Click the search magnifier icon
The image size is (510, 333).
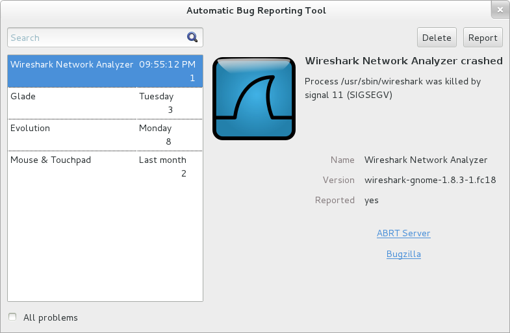(192, 38)
